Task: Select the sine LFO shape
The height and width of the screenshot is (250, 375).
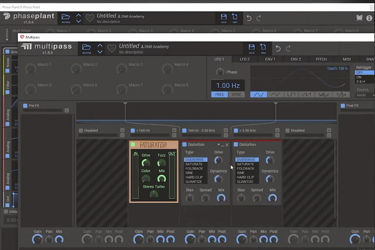Action: tap(258, 95)
